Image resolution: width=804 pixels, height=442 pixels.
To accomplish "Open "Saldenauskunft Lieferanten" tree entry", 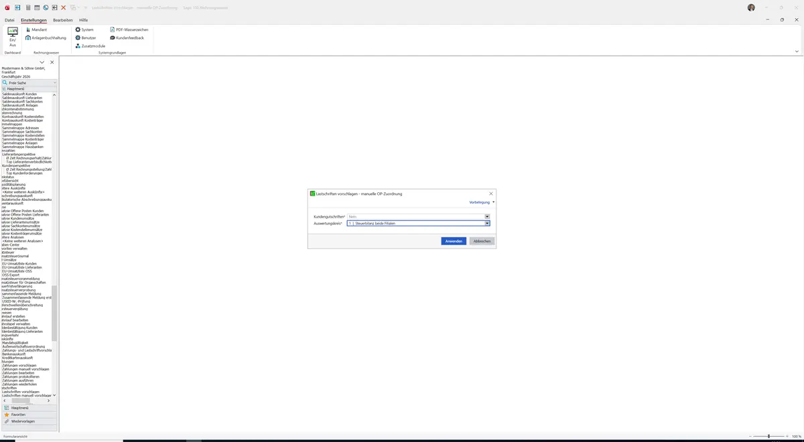I will coord(22,98).
